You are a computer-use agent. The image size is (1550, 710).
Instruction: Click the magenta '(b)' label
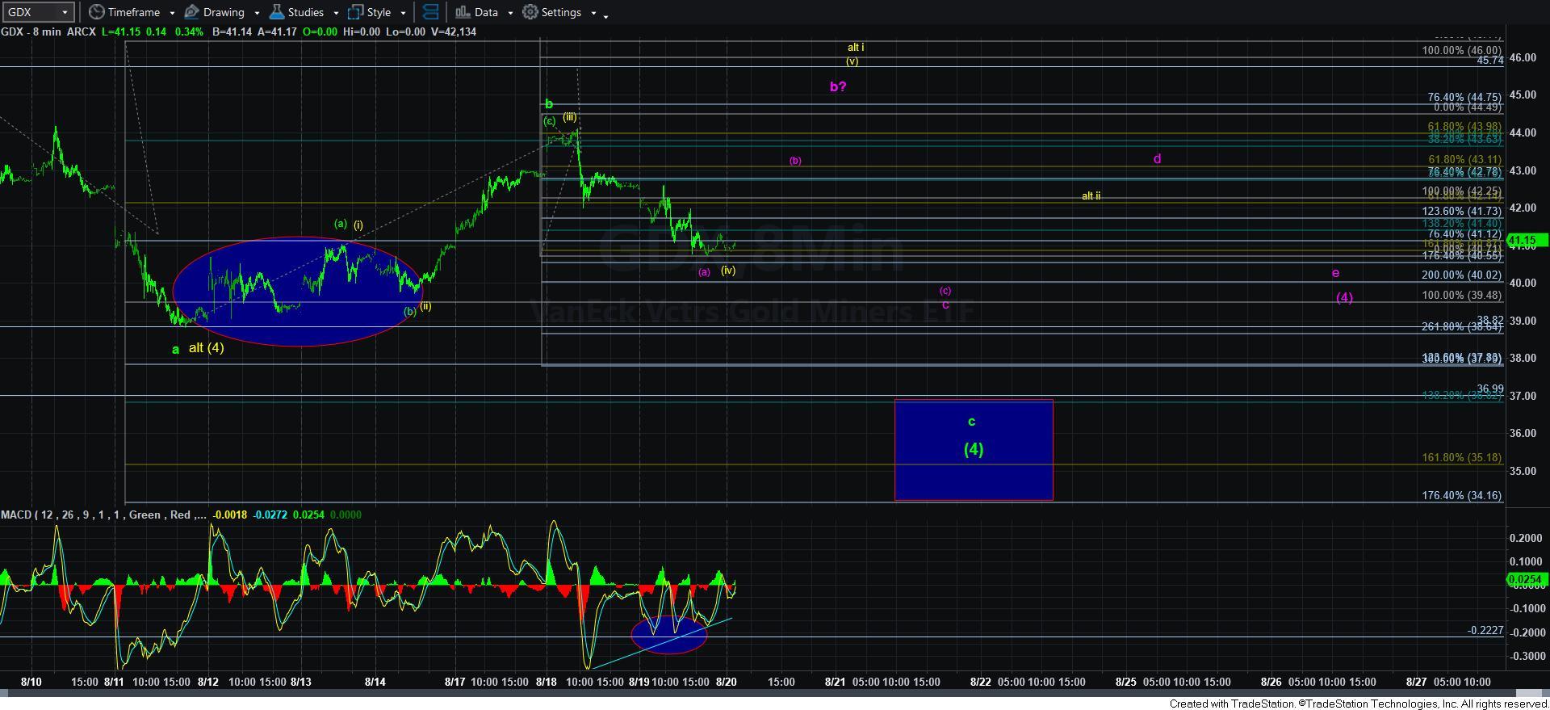[795, 161]
